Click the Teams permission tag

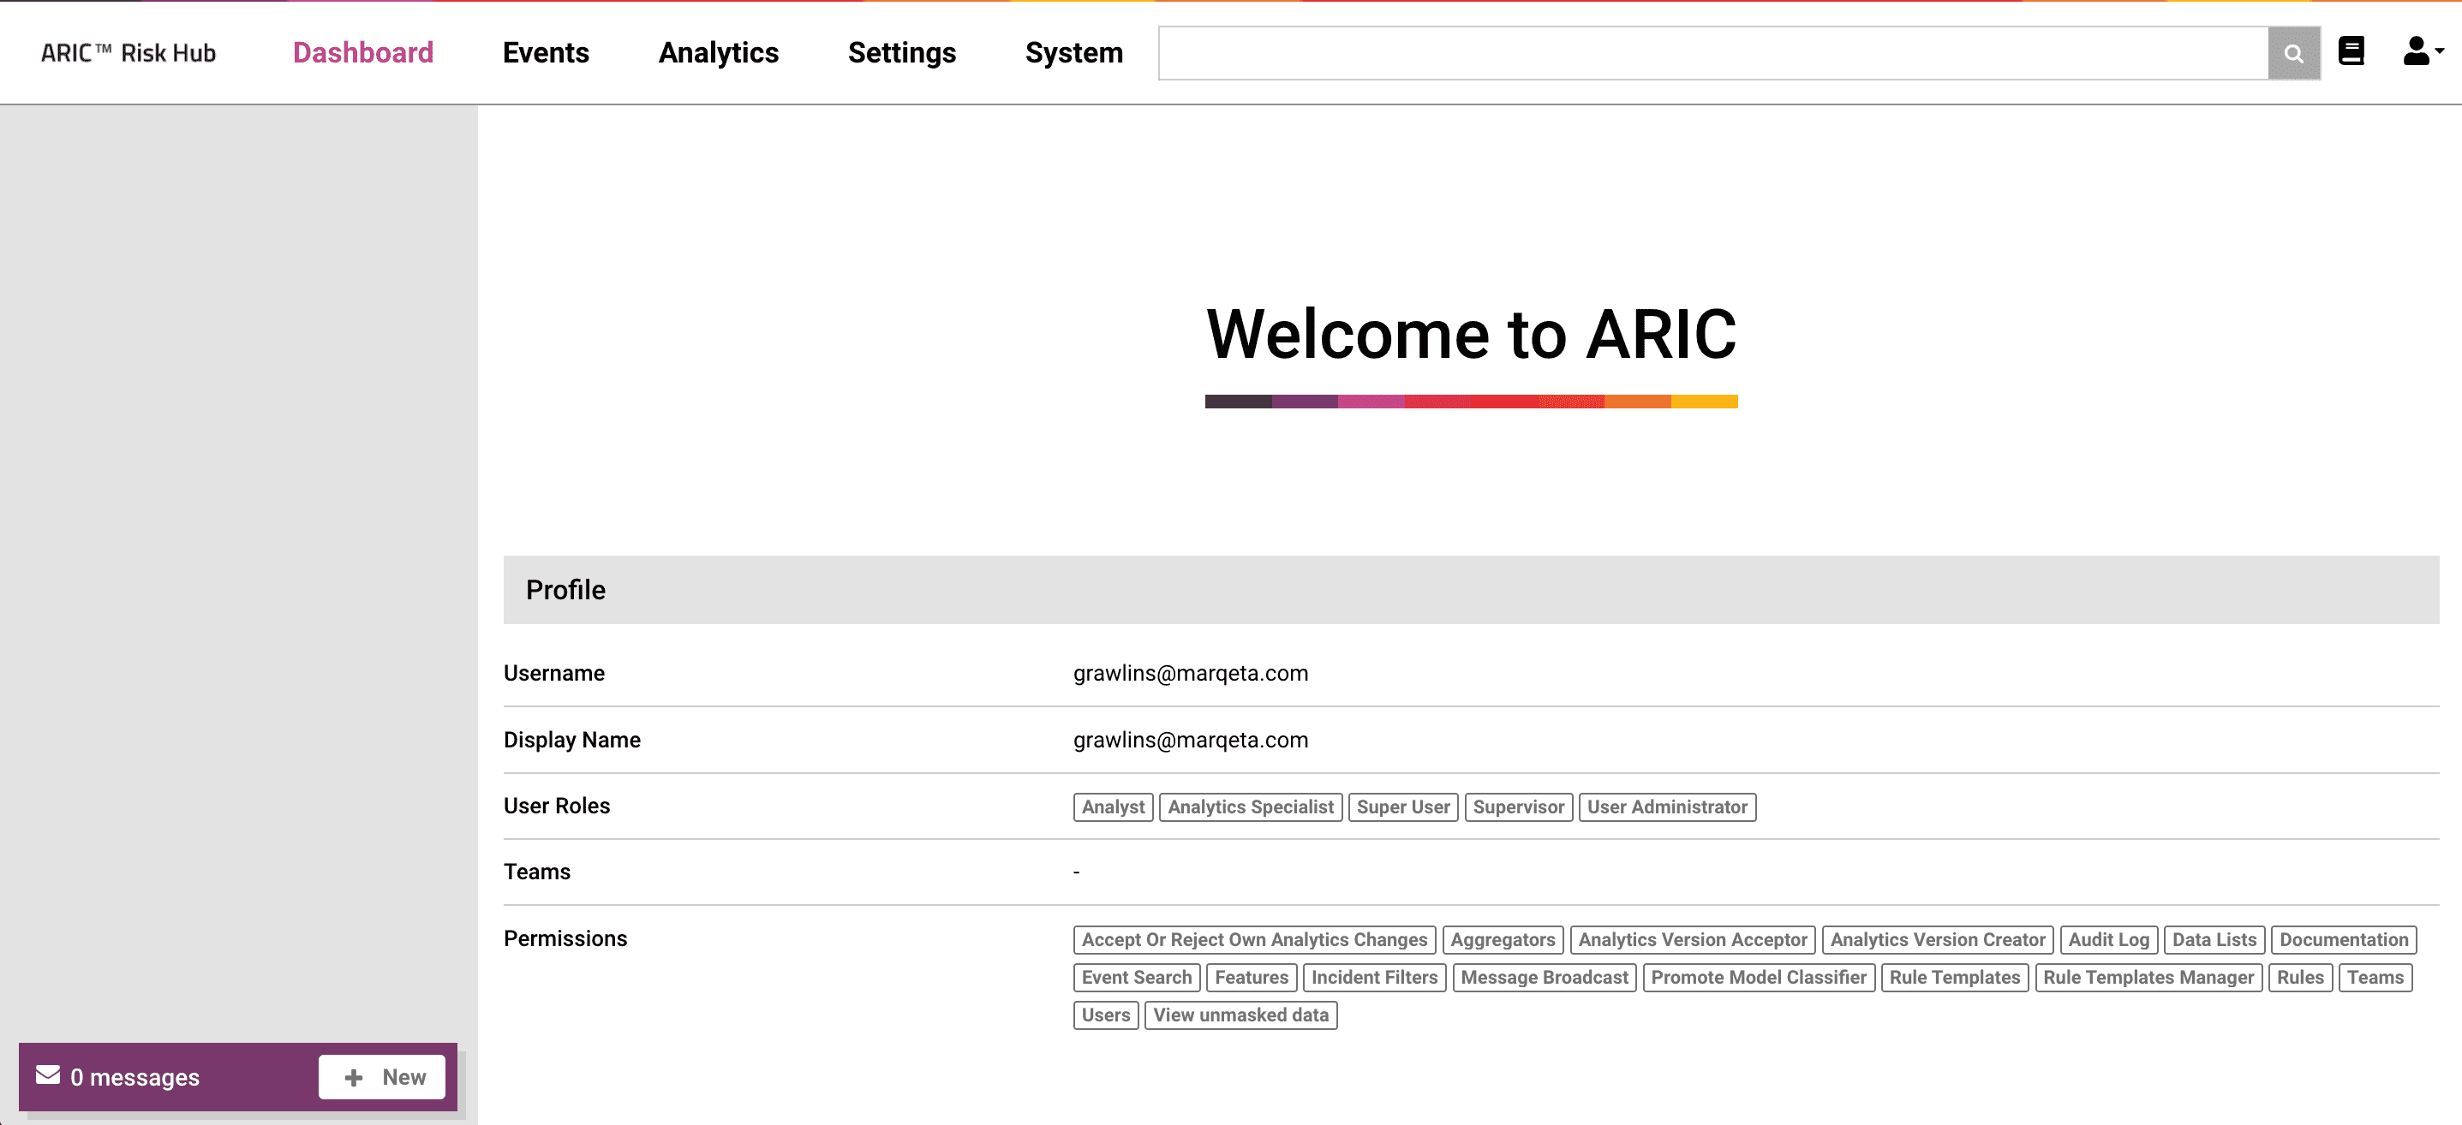pyautogui.click(x=2375, y=978)
